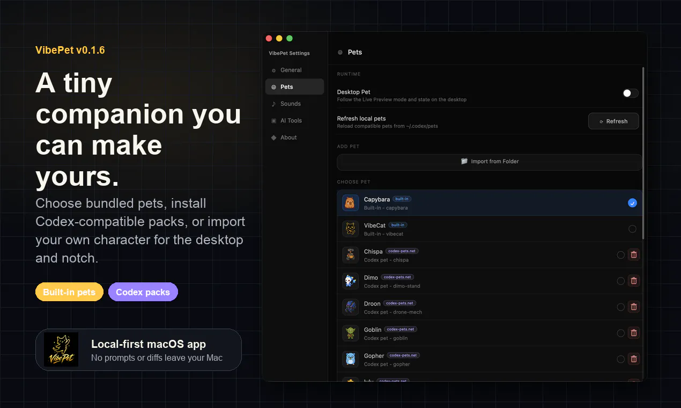Click the "Built-in - vibecat" text

pos(383,234)
